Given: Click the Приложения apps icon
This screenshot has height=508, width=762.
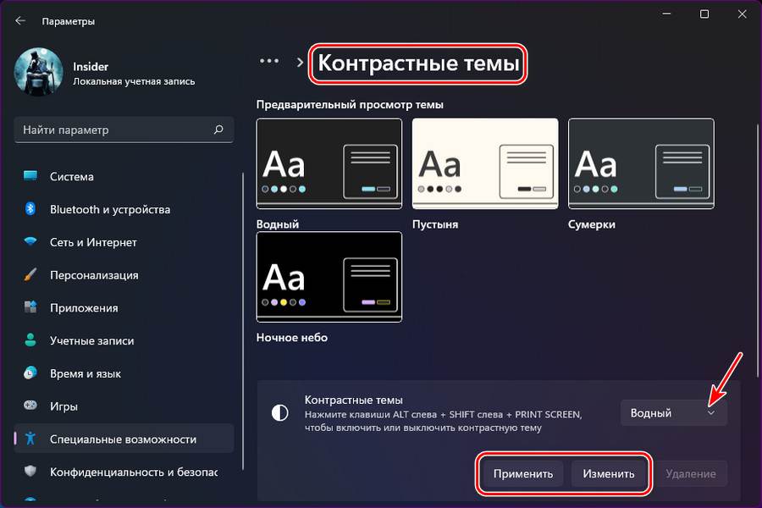Looking at the screenshot, I should 30,307.
